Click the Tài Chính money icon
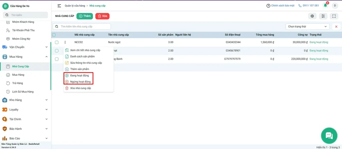The image size is (342, 149). [5, 119]
